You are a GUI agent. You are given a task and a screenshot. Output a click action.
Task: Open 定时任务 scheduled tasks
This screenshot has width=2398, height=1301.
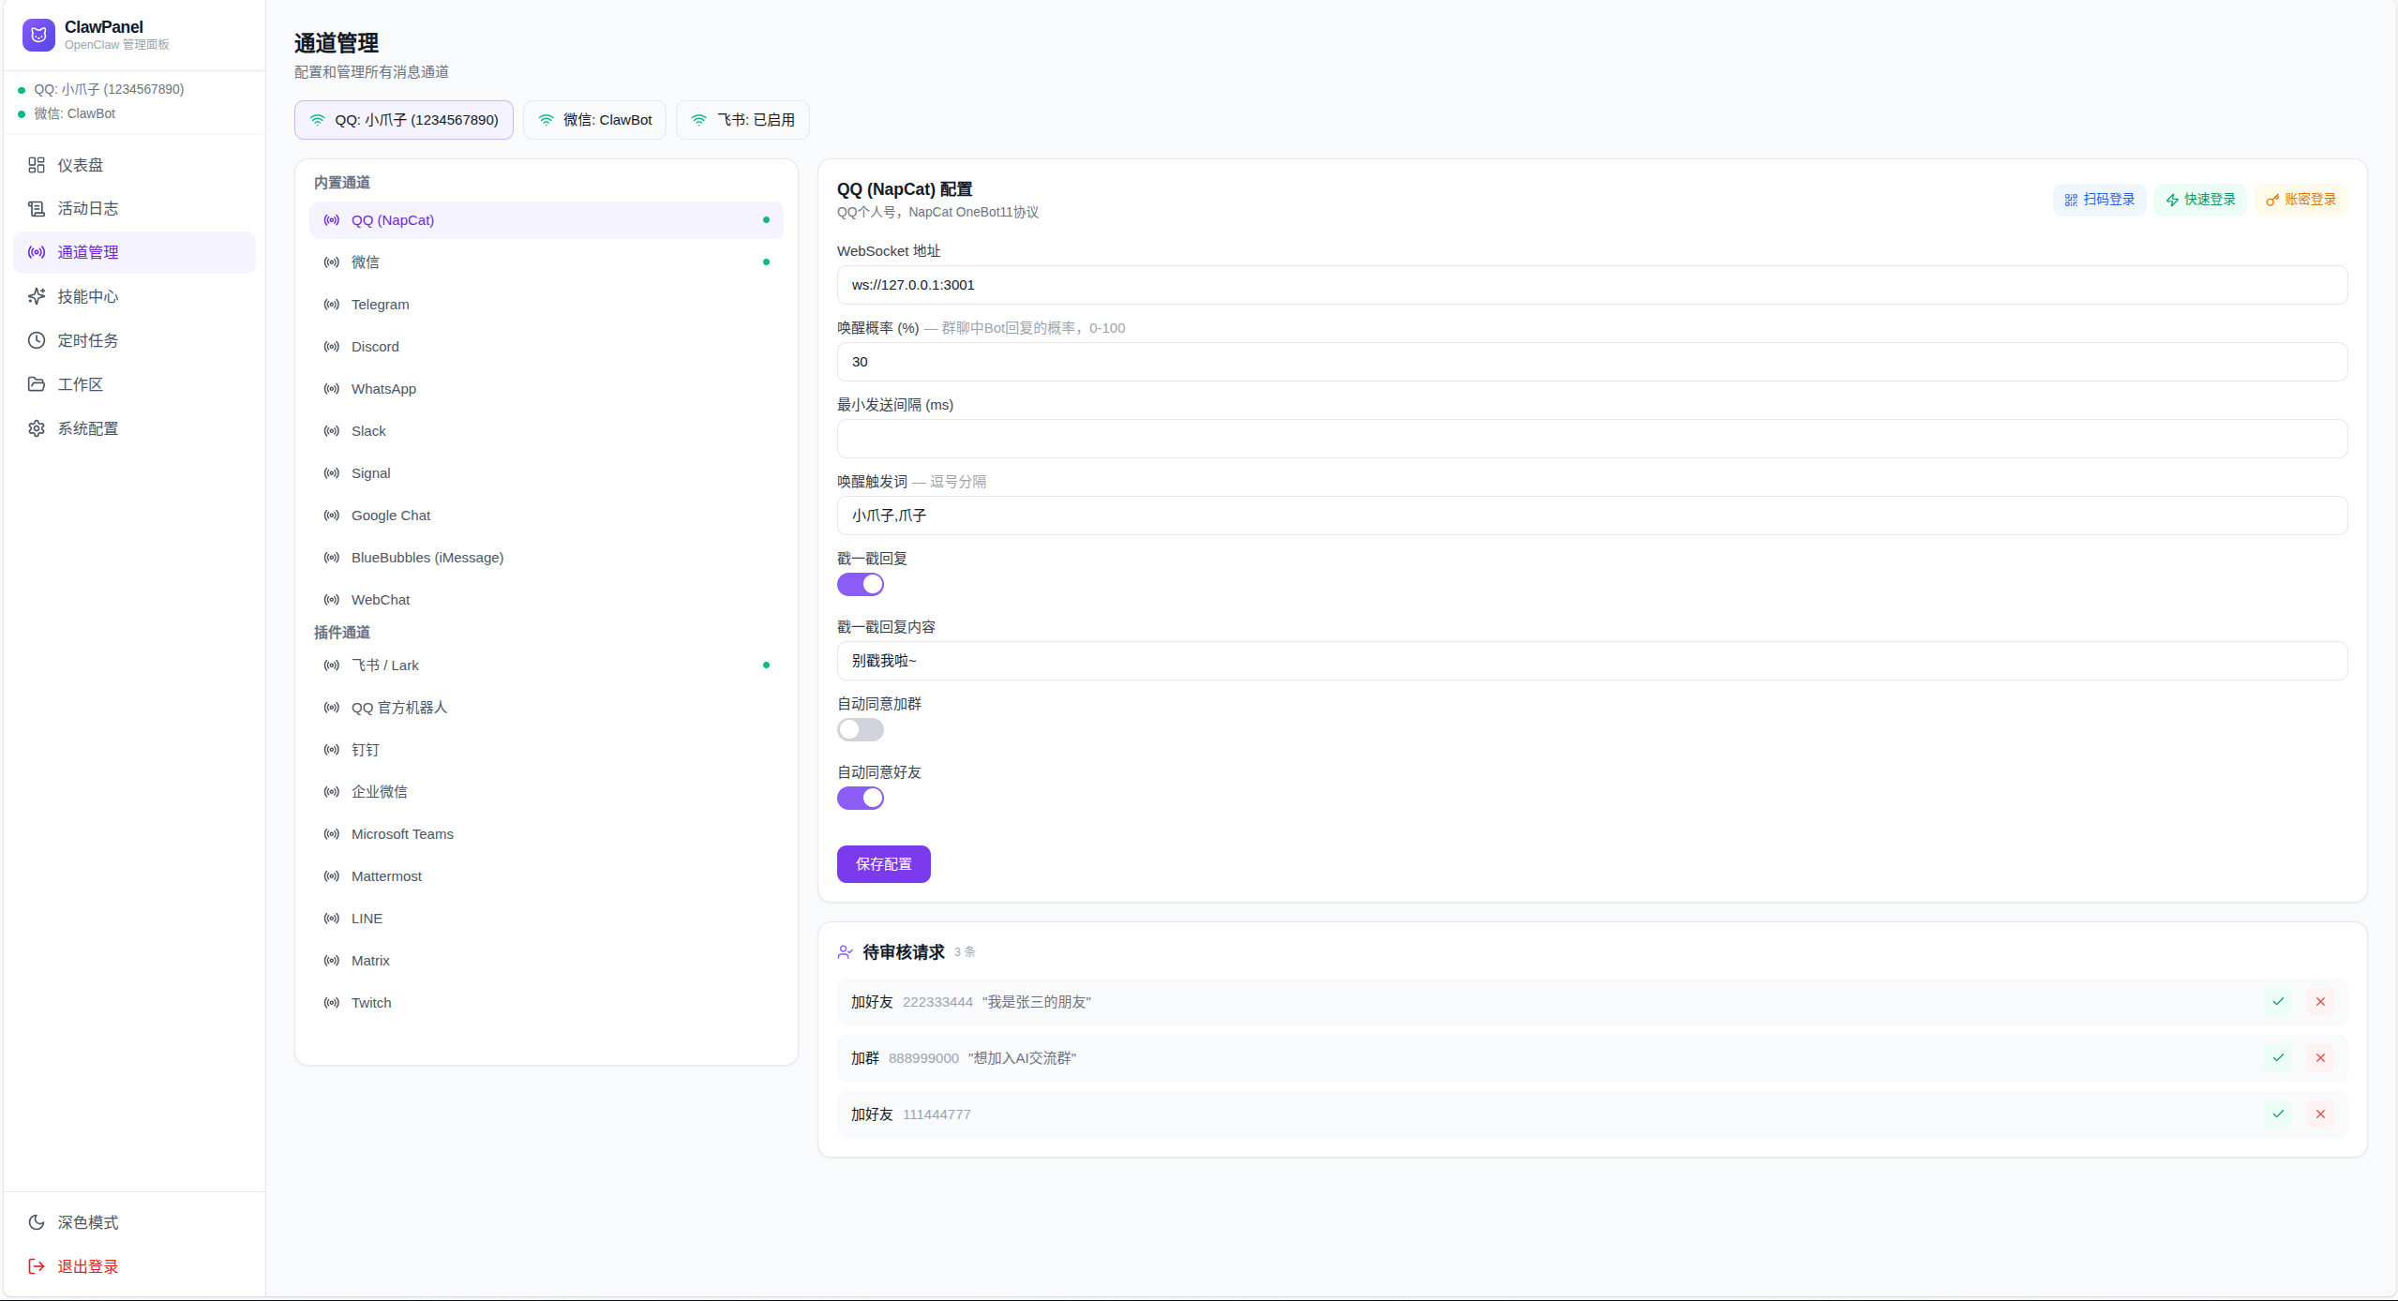(x=87, y=340)
